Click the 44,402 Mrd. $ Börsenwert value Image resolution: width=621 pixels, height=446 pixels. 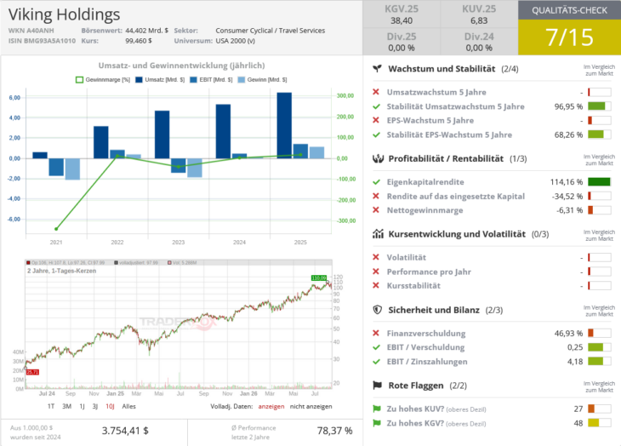tap(146, 31)
